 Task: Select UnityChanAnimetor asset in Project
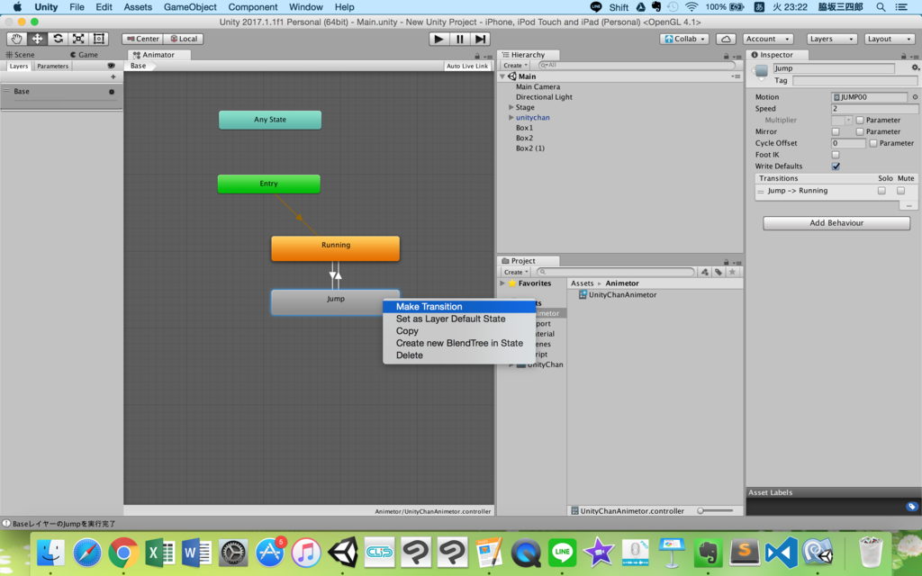[x=617, y=294]
